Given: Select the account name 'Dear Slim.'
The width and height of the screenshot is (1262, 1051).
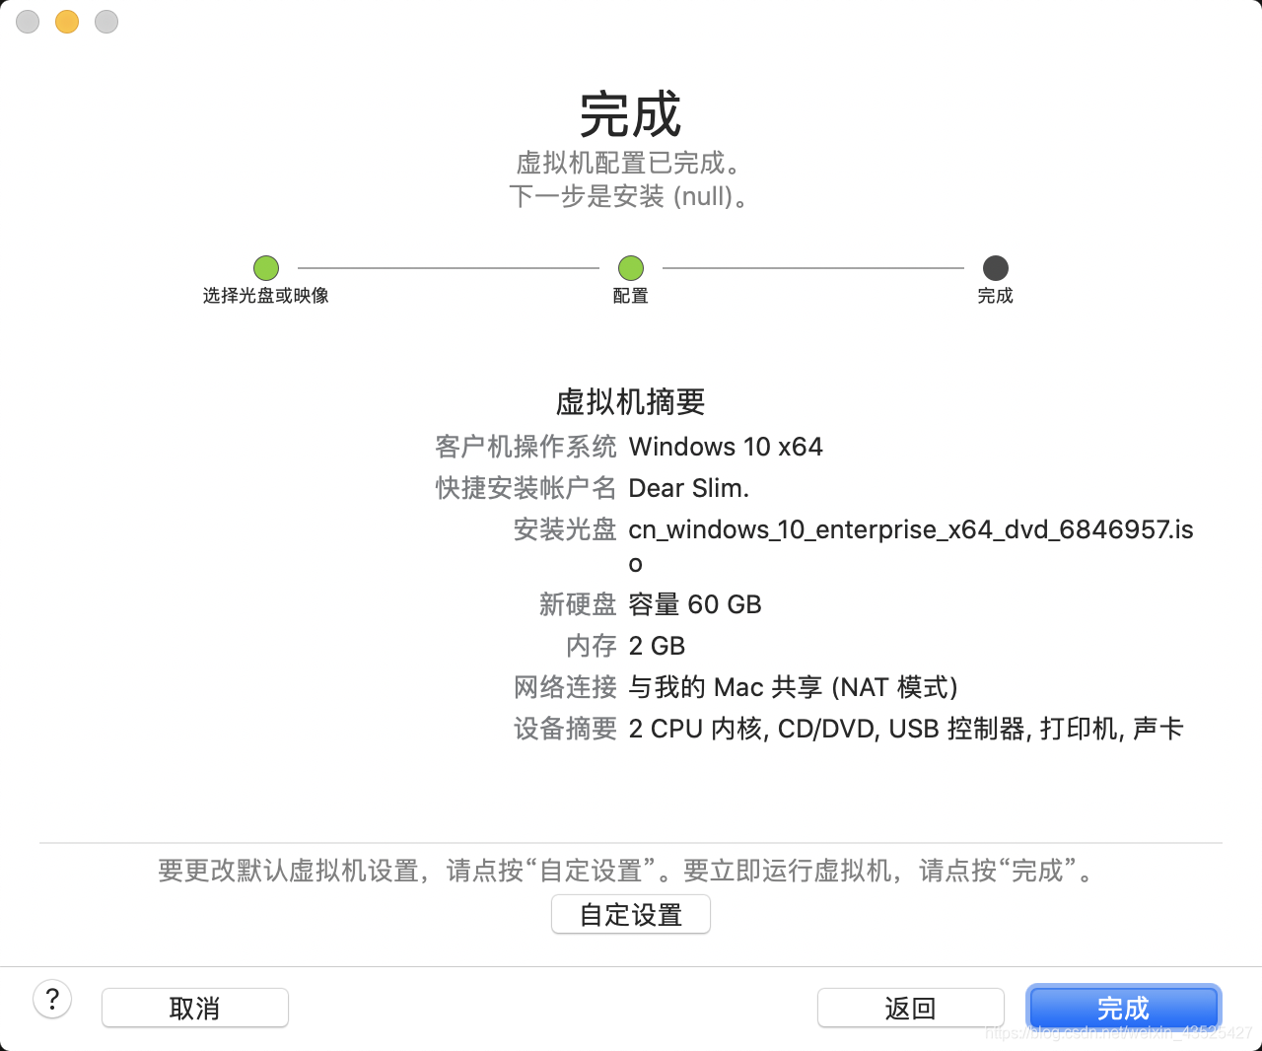Looking at the screenshot, I should tap(689, 488).
